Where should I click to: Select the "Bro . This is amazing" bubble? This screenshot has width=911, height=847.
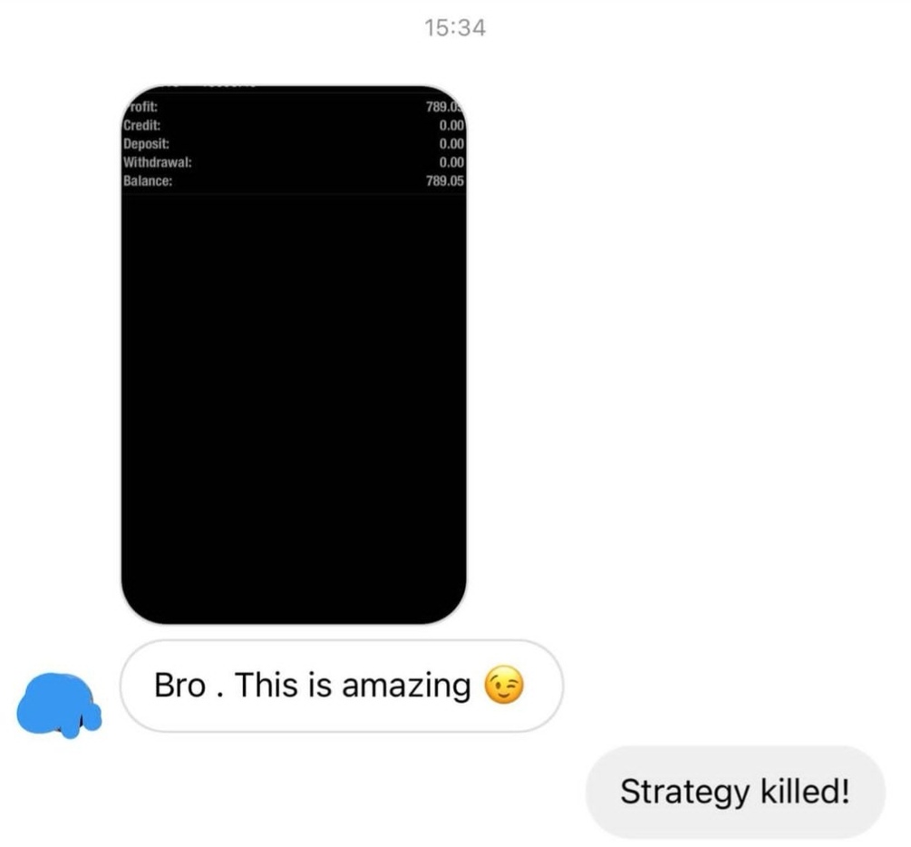coord(342,686)
